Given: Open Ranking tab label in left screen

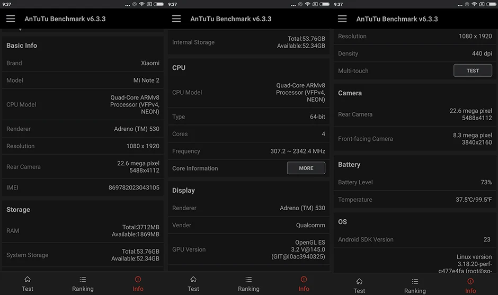Looking at the screenshot, I should click(83, 289).
